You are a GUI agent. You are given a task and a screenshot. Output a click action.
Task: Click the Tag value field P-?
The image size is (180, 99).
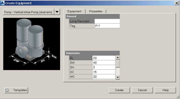pyautogui.click(x=107, y=26)
